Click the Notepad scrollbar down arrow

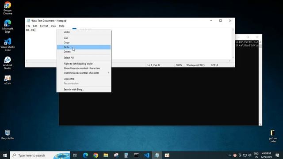(233, 57)
